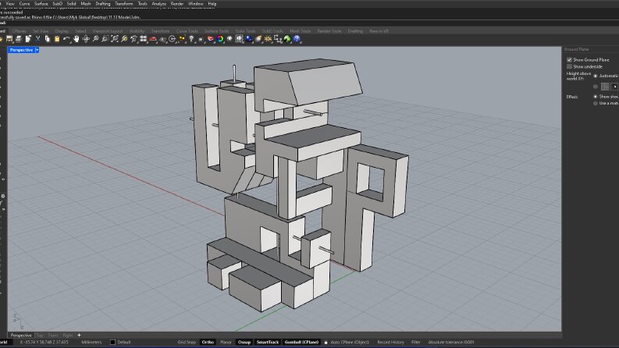Click the four viewports layout icon

pyautogui.click(x=144, y=39)
